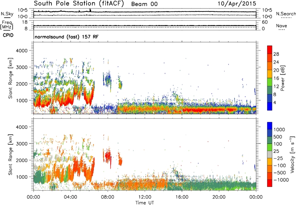Click the noise spike near 06:00 in the N.Sky panel
This screenshot has width=296, height=205.
click(90, 10)
